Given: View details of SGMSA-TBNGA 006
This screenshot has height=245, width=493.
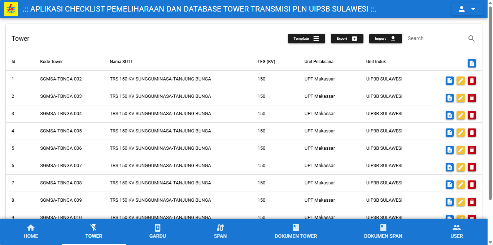Looking at the screenshot, I should (x=450, y=150).
